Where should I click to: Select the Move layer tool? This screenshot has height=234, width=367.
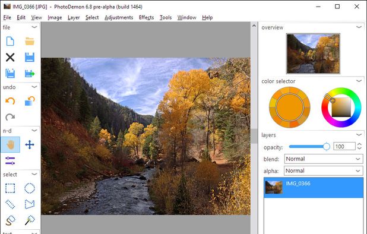coord(30,145)
